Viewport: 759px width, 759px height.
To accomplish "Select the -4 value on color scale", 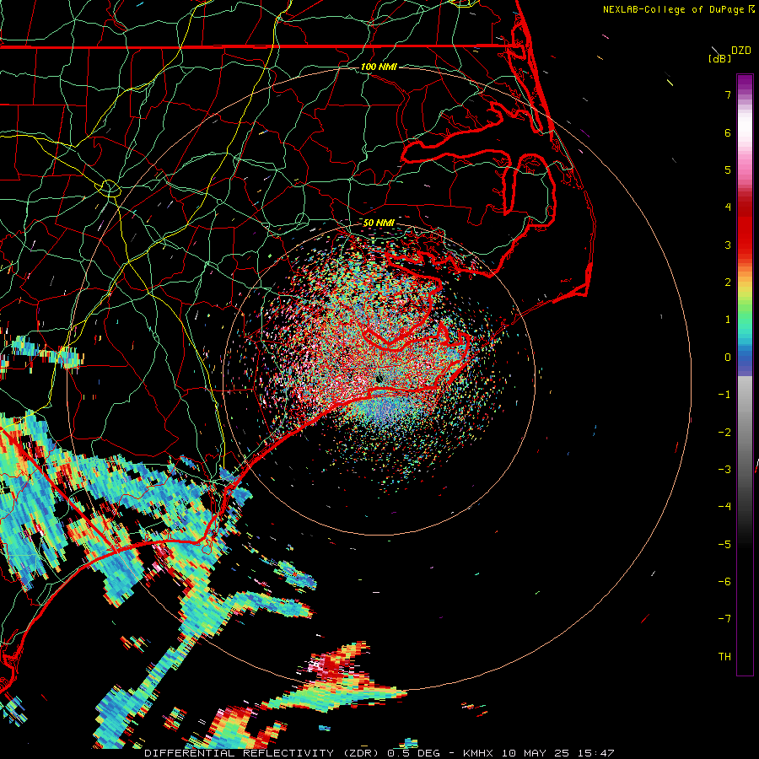I will tap(724, 507).
